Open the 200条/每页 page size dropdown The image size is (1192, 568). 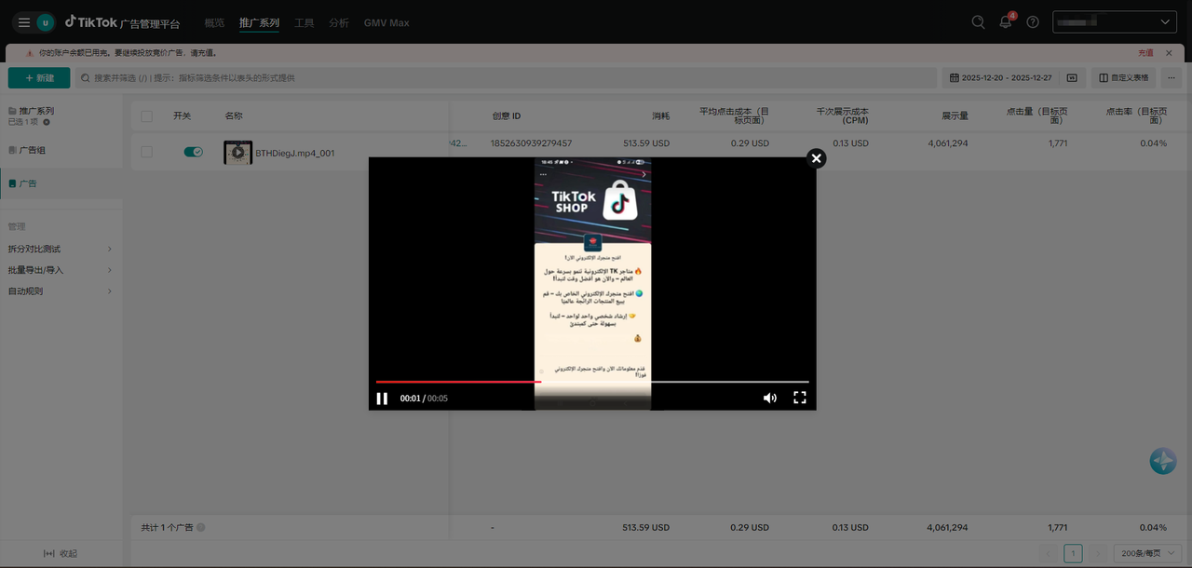click(1147, 553)
